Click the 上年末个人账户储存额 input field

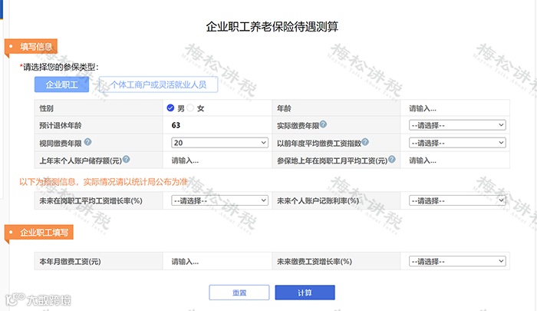(217, 160)
